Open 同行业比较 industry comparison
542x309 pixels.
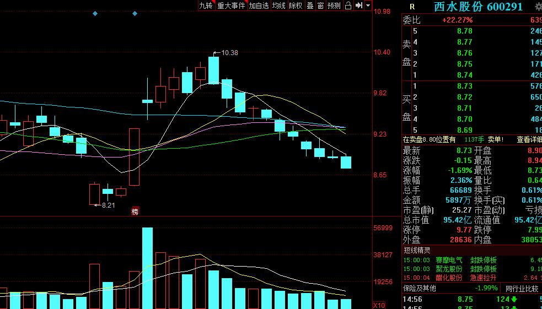point(522,288)
